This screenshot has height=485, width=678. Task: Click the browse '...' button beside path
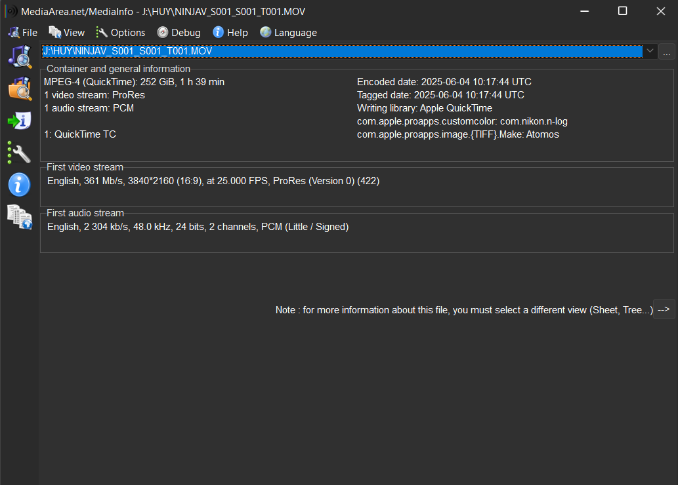point(667,52)
